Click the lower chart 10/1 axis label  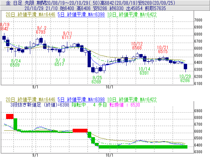[109, 155]
